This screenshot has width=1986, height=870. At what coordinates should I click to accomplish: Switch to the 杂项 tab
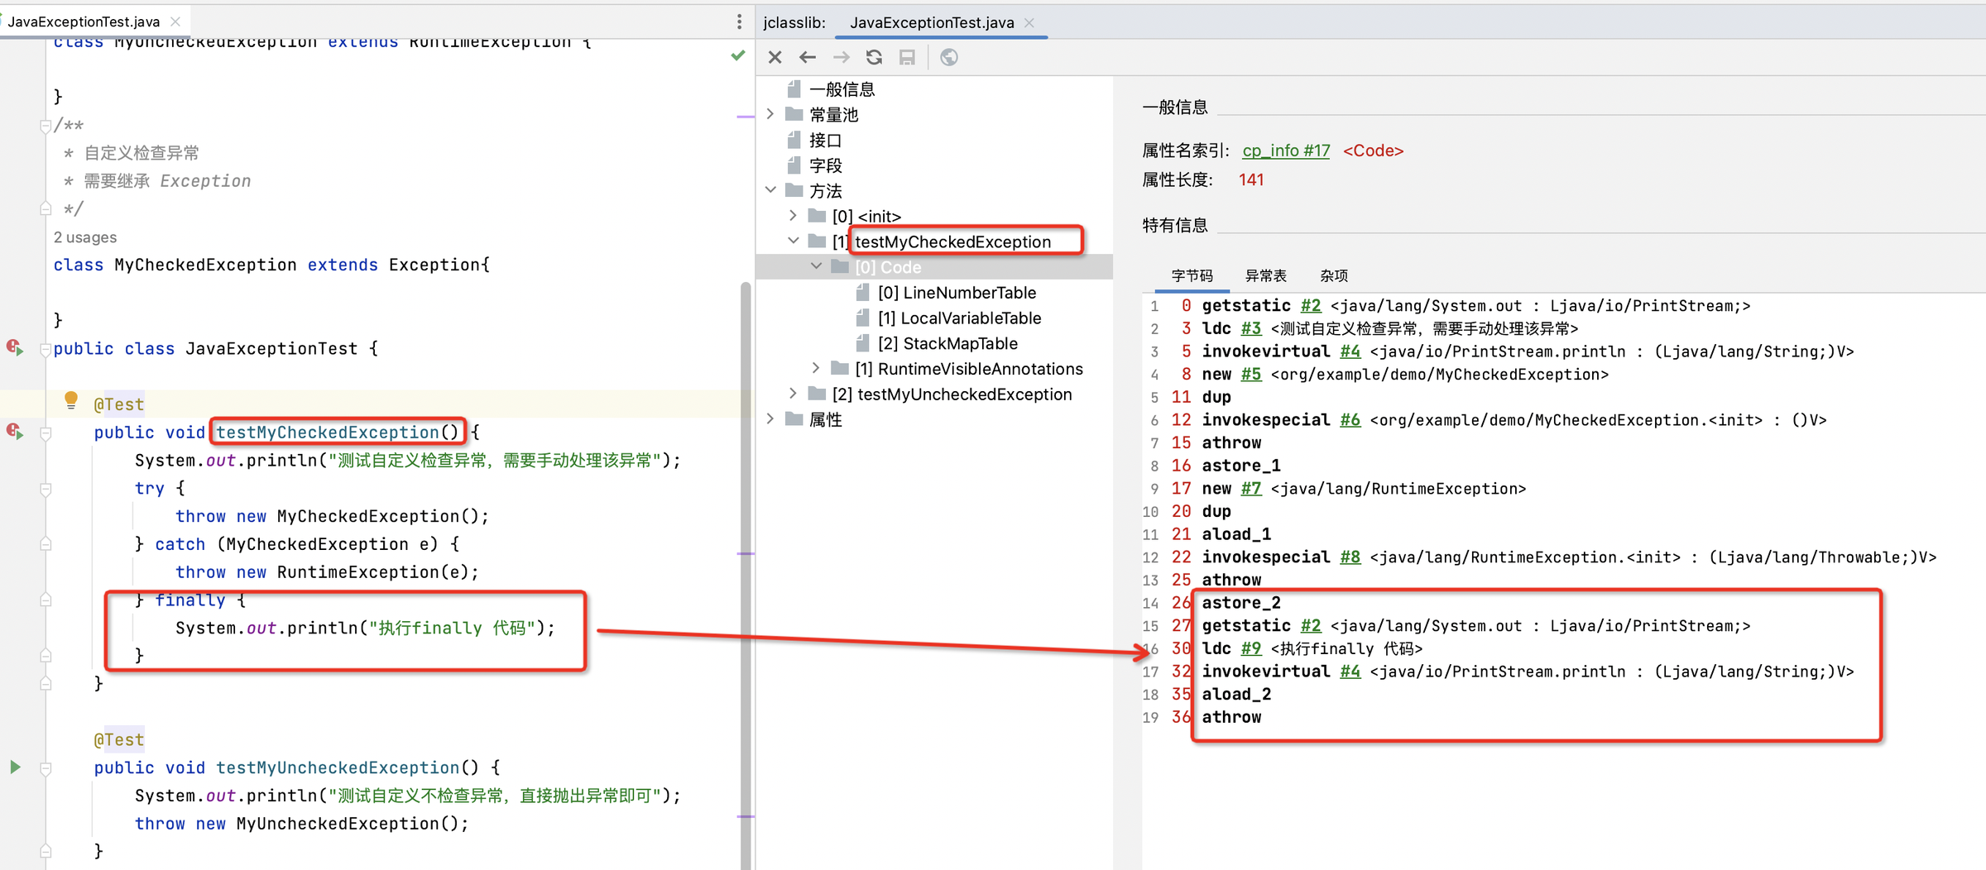point(1333,275)
